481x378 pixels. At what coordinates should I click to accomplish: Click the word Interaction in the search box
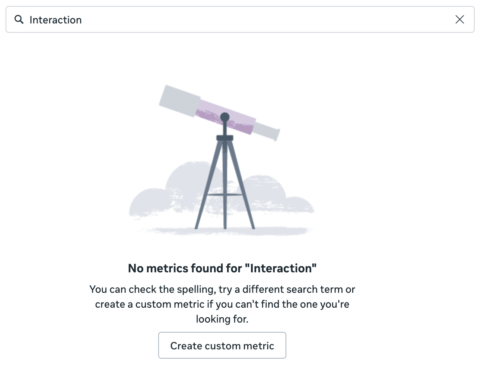(55, 20)
